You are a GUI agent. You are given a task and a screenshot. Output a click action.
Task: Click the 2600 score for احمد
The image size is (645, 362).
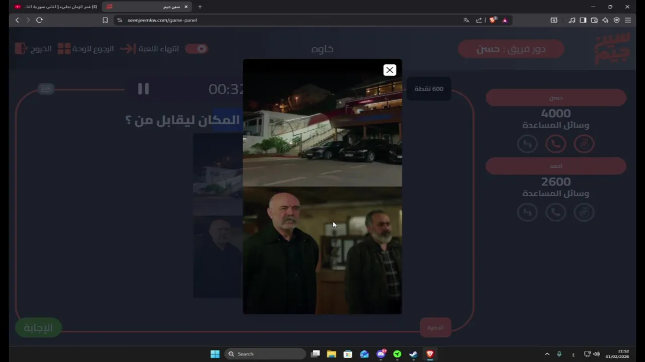pyautogui.click(x=556, y=182)
